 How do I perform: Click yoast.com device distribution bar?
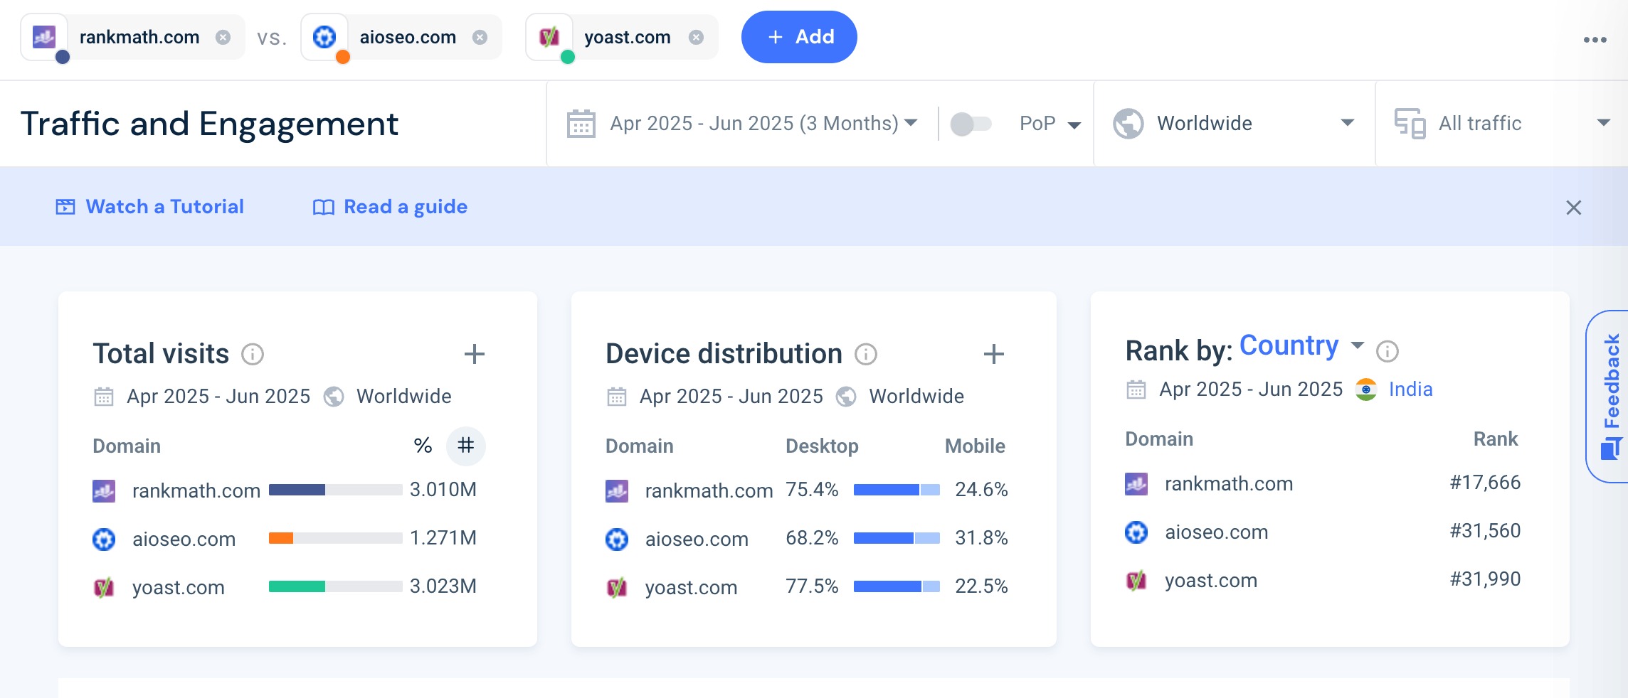[x=897, y=586]
